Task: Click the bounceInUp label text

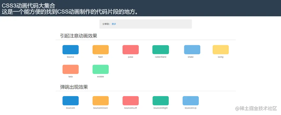Action: (191, 108)
